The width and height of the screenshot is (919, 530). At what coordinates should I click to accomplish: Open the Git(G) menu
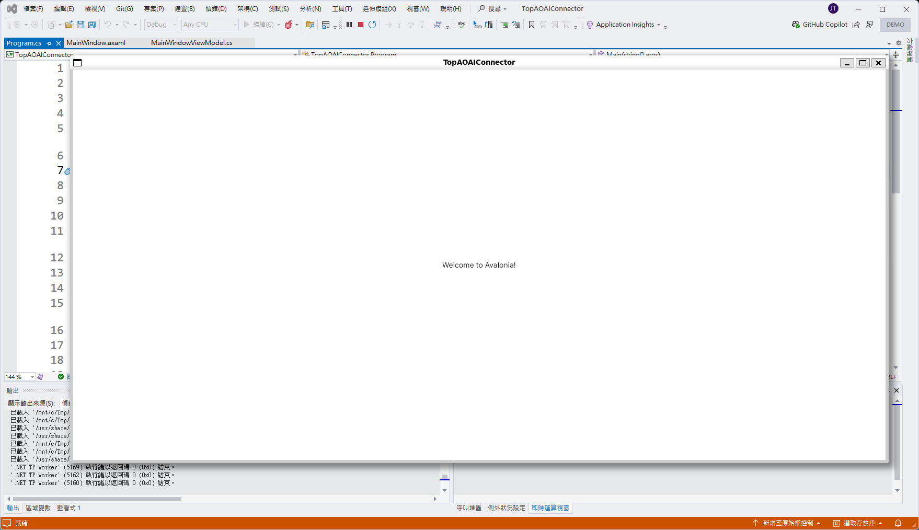(124, 9)
